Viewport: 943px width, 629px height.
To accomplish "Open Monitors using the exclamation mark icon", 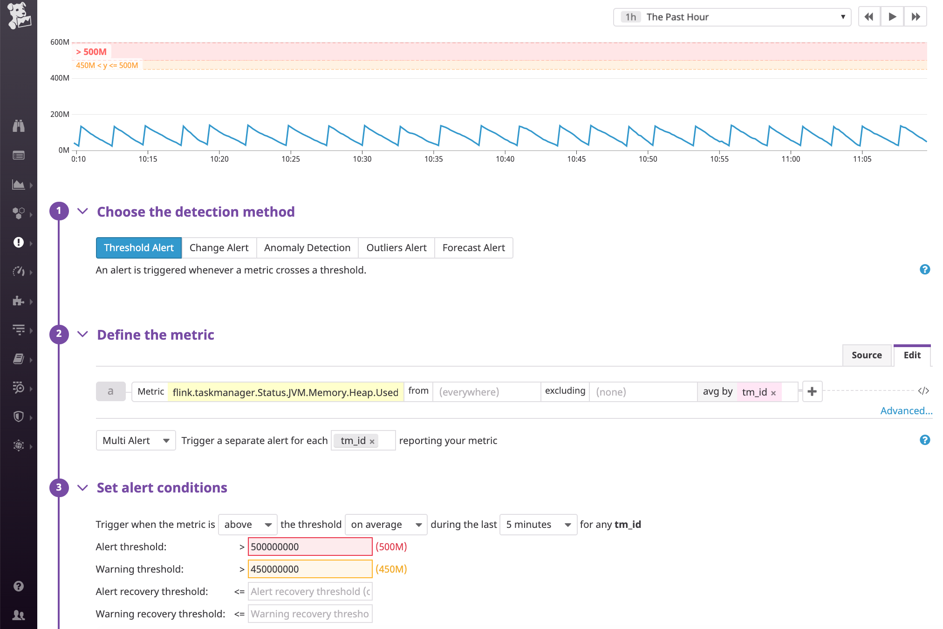I will (19, 243).
